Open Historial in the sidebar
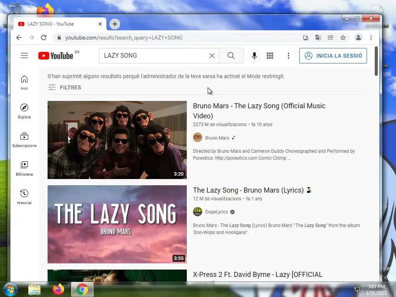This screenshot has width=396, height=297. pyautogui.click(x=24, y=197)
